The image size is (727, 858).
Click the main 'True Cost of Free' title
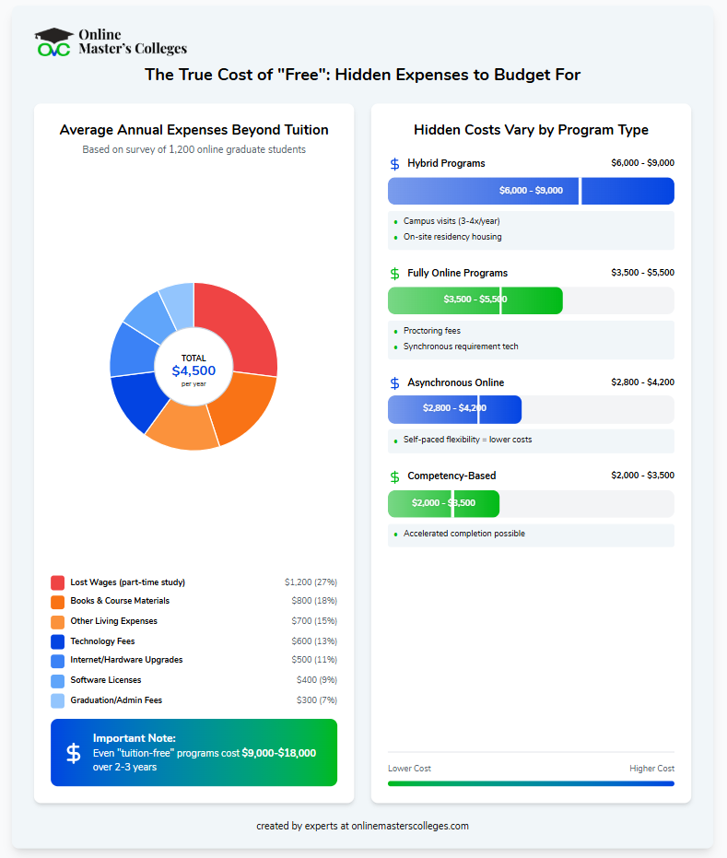(362, 75)
